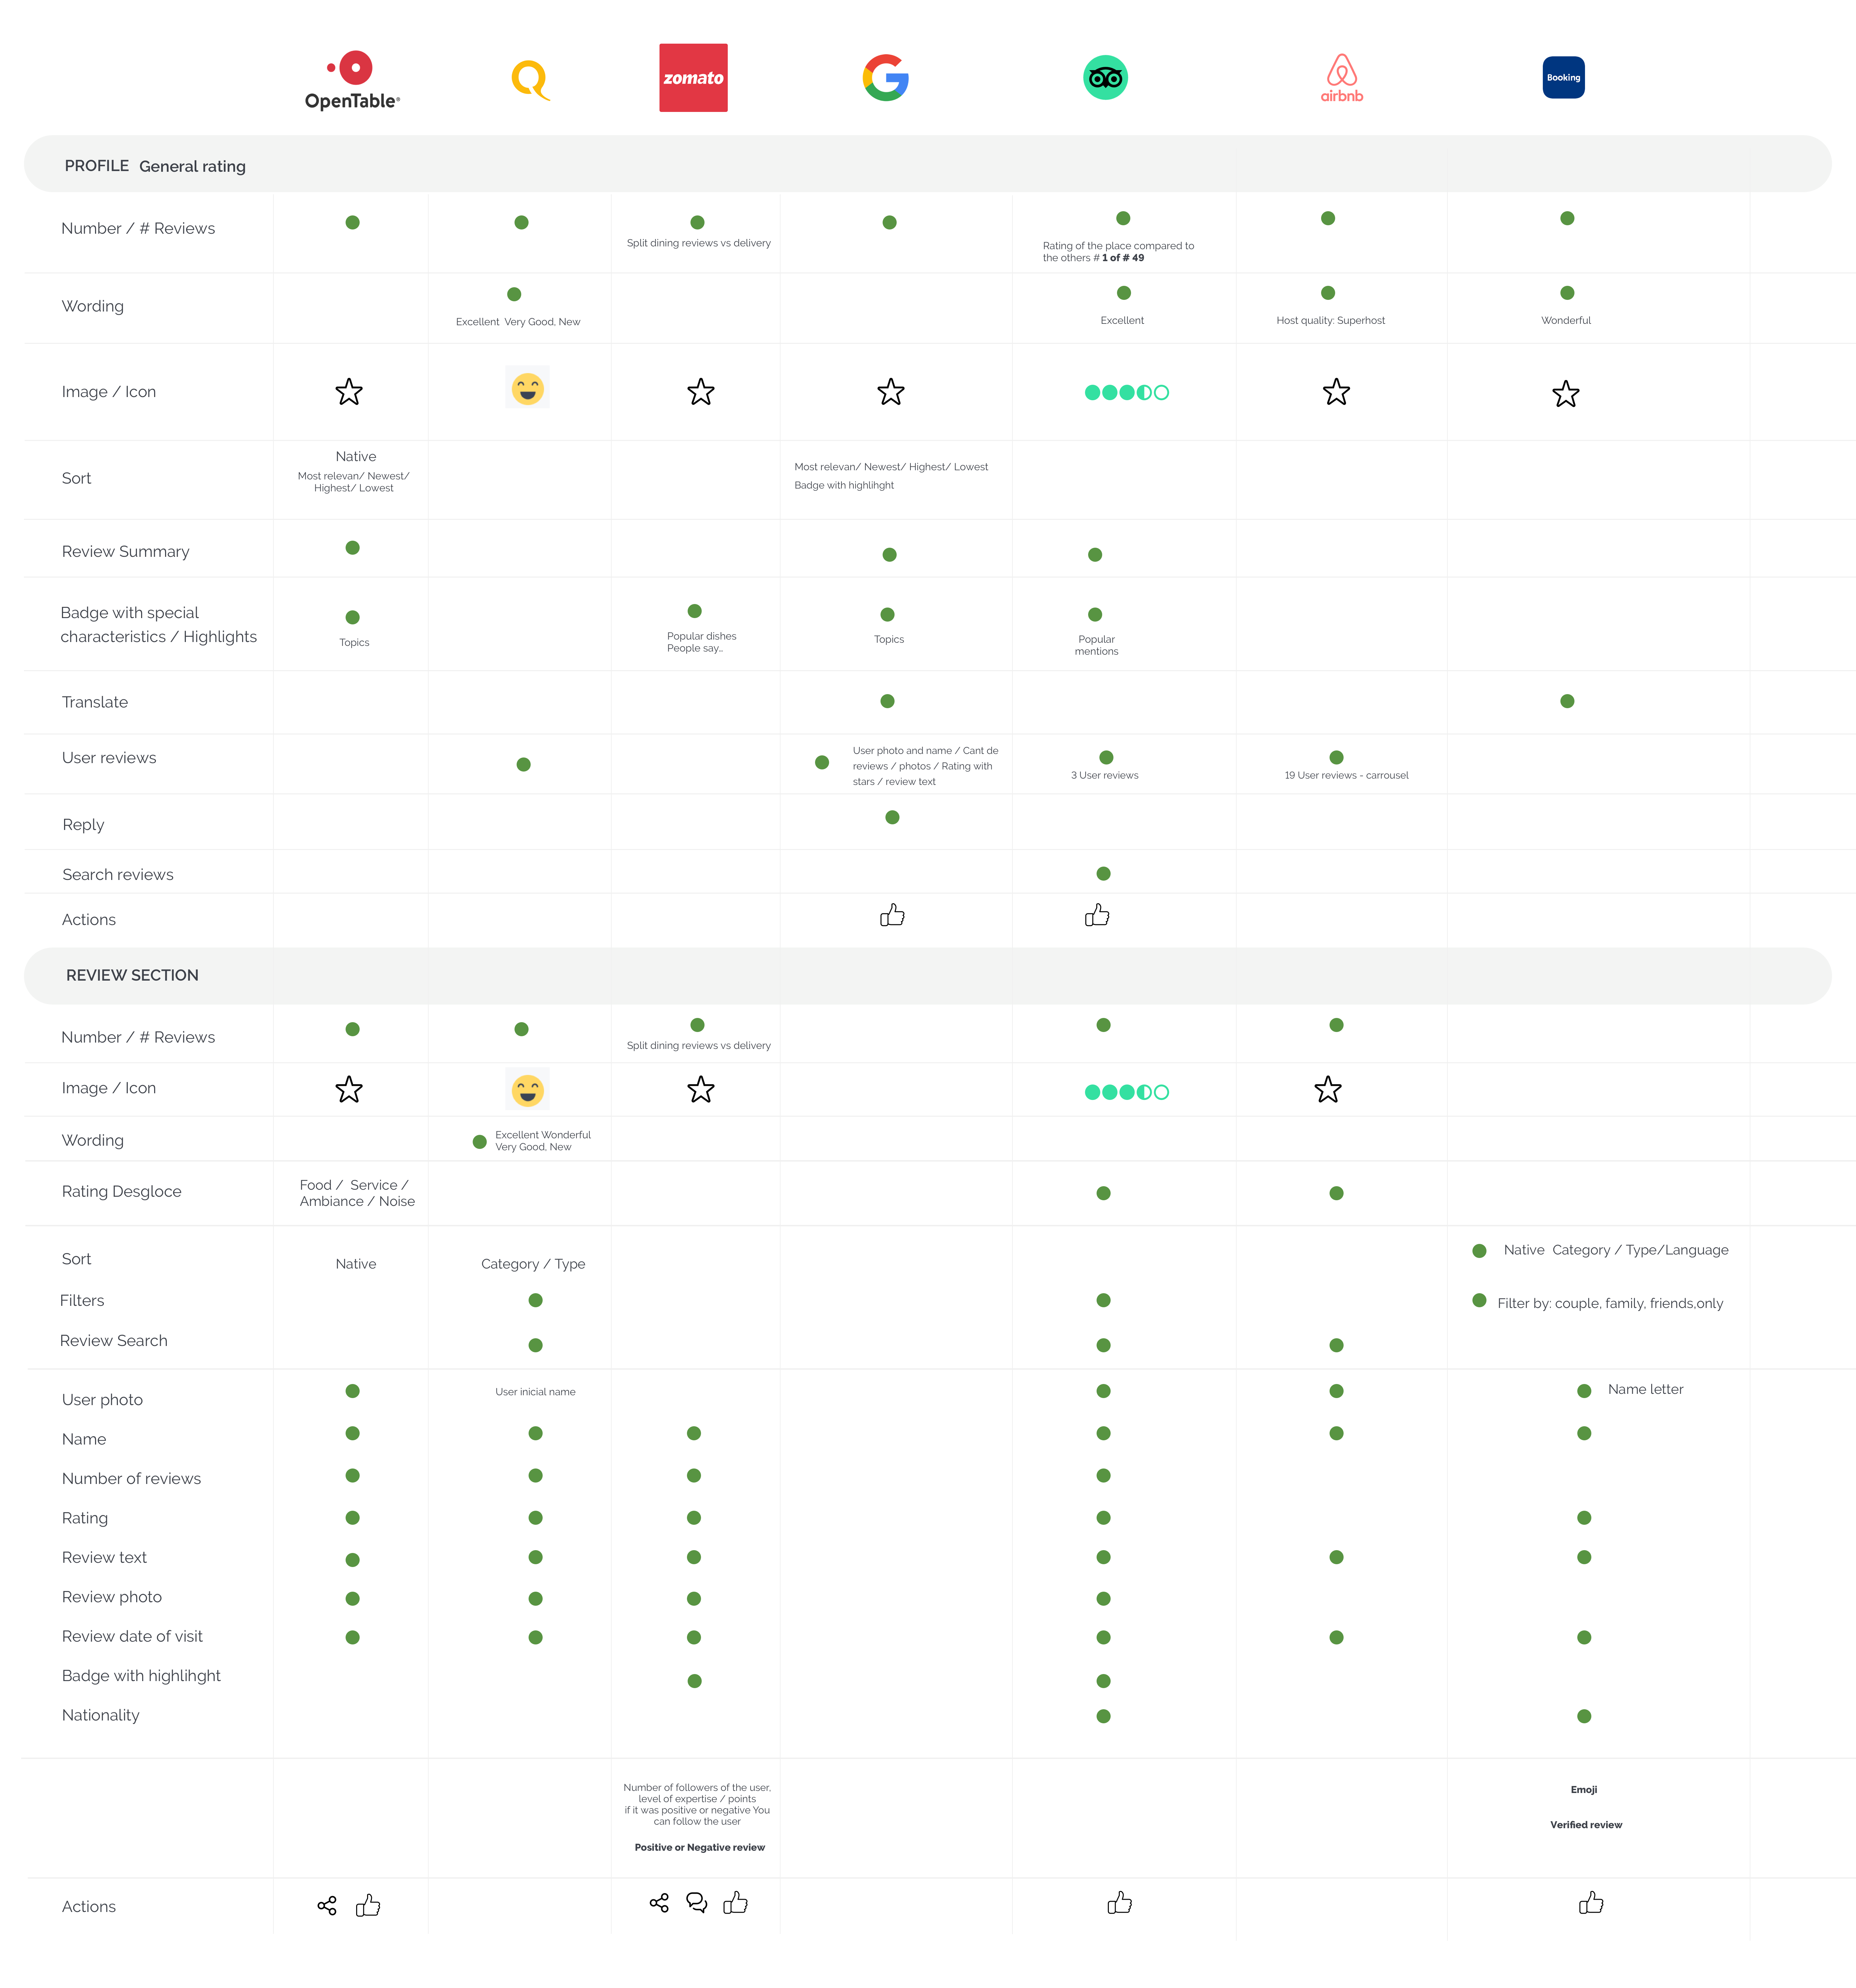Click the 'Filter by: couple, family, friends,only' text

(1610, 1303)
